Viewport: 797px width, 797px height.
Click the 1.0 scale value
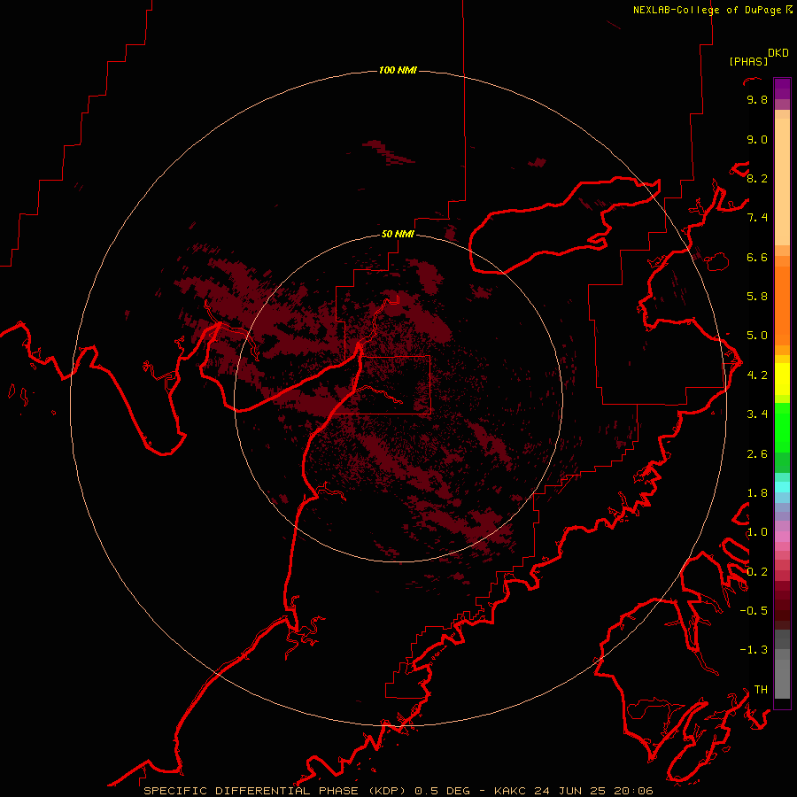[x=757, y=532]
